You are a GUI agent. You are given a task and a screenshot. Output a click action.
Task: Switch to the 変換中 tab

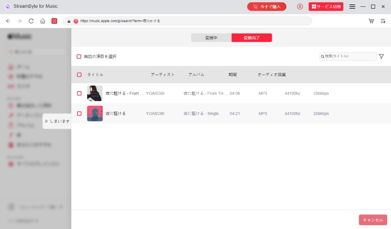[211, 38]
